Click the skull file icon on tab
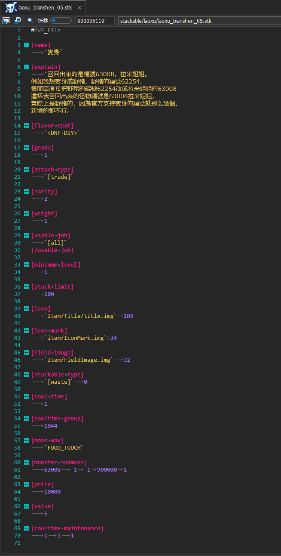 tap(11, 7)
